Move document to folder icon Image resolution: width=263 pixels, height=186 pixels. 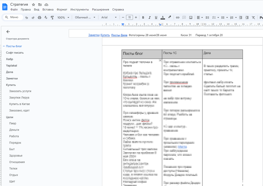[x=40, y=5]
